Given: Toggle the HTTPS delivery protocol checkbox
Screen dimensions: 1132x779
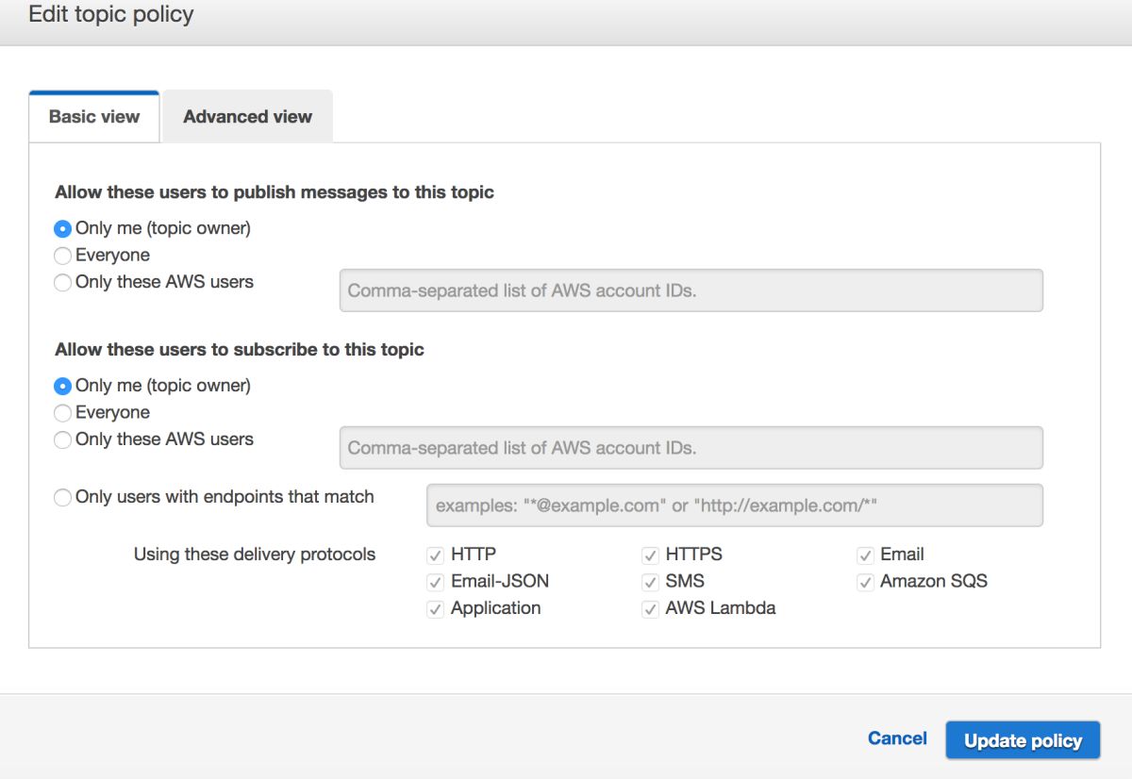Looking at the screenshot, I should (650, 555).
